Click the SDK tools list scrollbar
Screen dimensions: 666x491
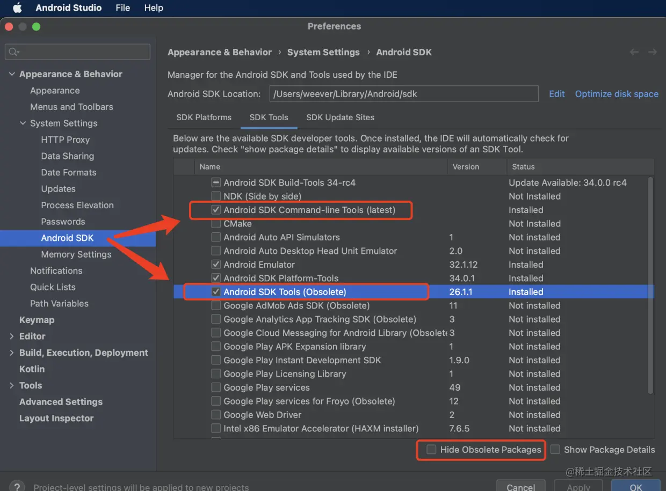click(651, 284)
